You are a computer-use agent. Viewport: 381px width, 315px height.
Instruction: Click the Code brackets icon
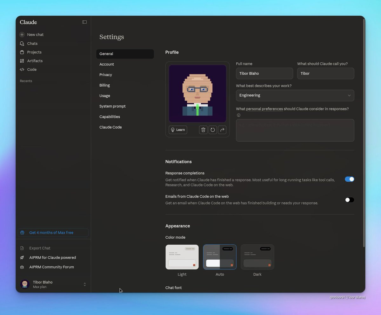[22, 69]
